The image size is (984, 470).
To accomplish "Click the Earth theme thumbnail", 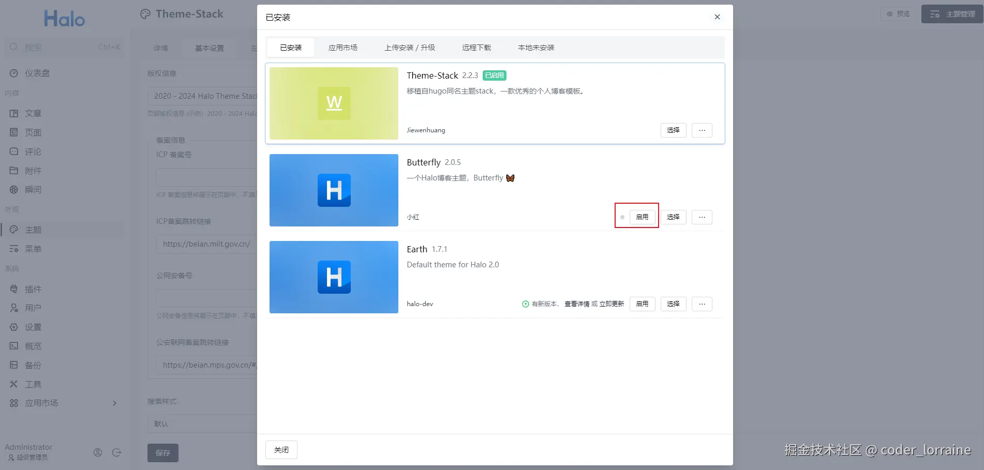I will [334, 277].
